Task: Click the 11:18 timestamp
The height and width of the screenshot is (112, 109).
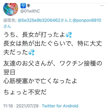Action: (x=8, y=106)
